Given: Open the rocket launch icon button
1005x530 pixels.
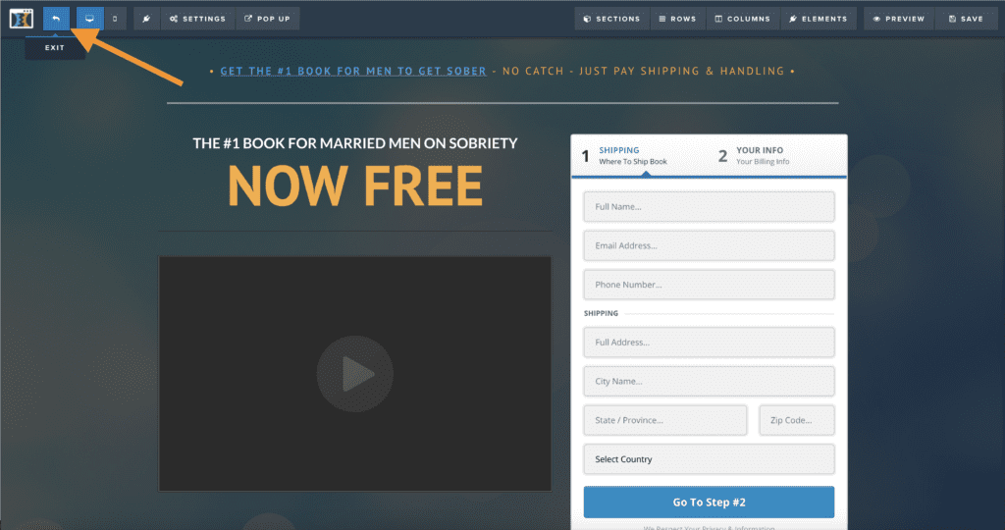Looking at the screenshot, I should click(x=147, y=19).
